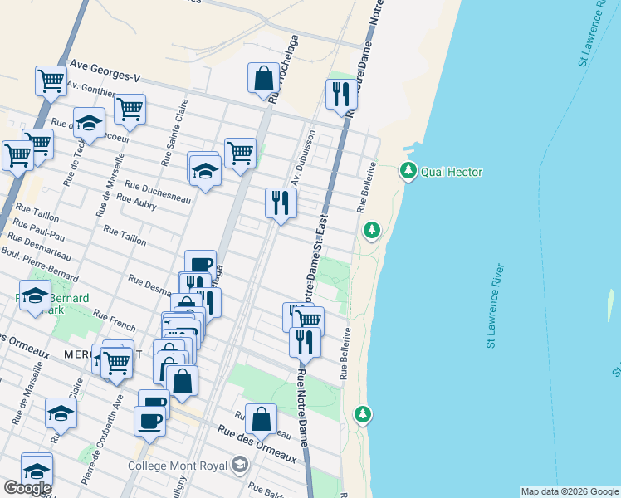Open the College Mont Royal school icon

coord(240,465)
